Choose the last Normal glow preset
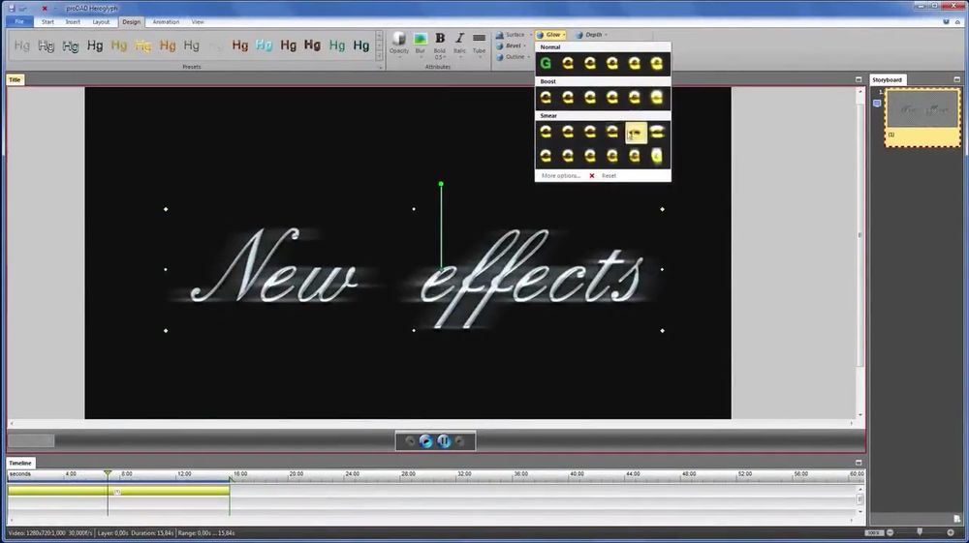 click(x=657, y=63)
